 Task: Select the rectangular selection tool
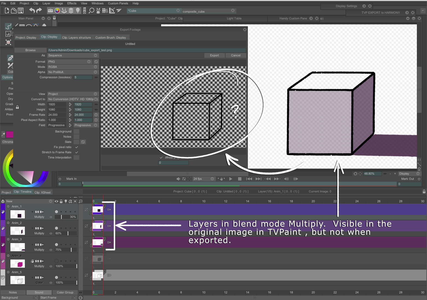point(8,34)
